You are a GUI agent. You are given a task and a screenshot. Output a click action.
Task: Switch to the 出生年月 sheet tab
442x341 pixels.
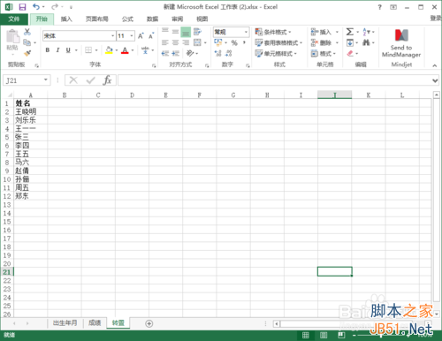(65, 323)
